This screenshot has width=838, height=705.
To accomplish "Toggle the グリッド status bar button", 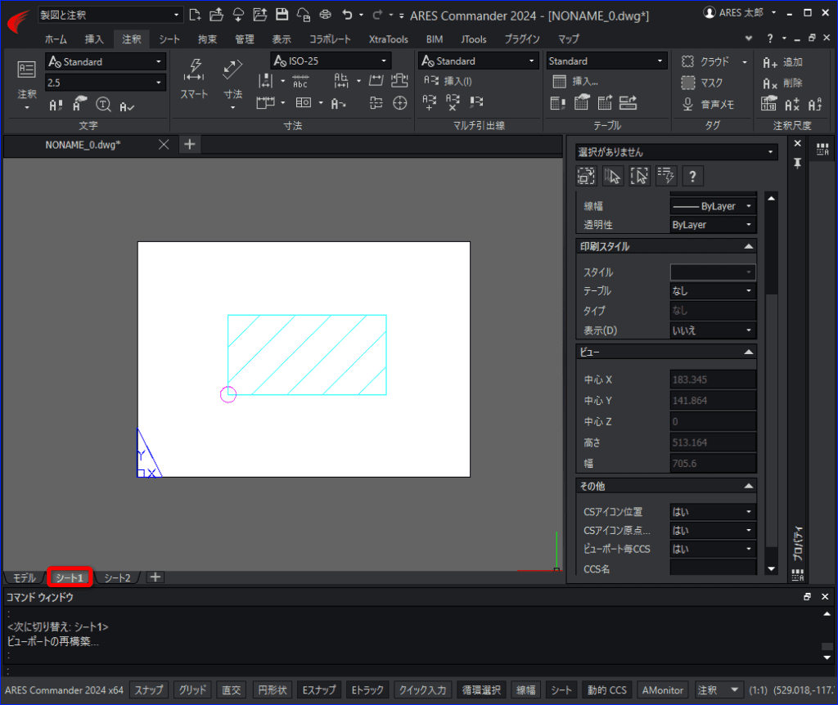I will (192, 690).
